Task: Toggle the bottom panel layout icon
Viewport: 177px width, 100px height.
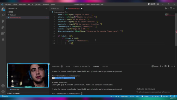Action: click(152, 4)
